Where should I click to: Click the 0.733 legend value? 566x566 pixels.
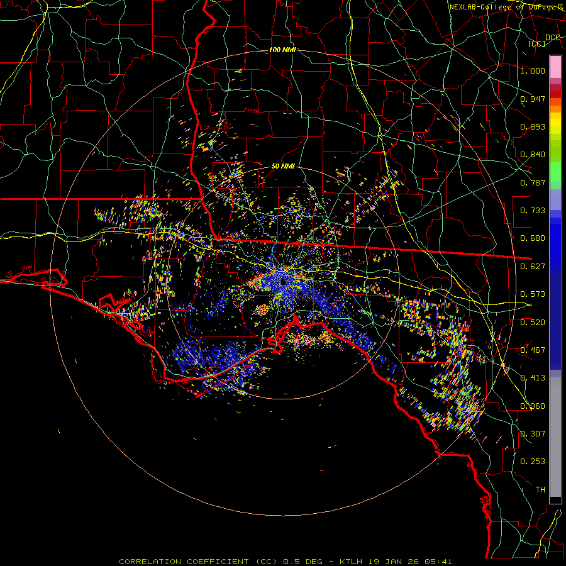coord(533,211)
